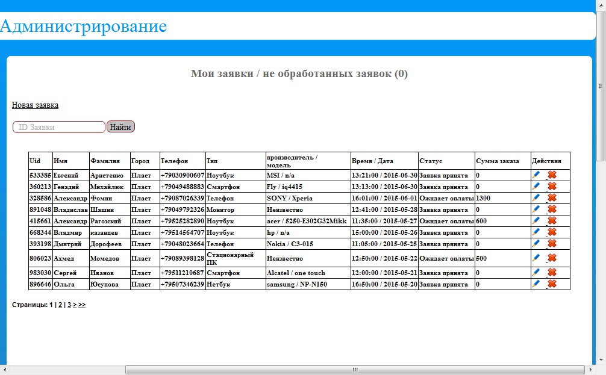The height and width of the screenshot is (375, 606).
Task: Edit request 360213 with pencil icon
Action: click(x=536, y=186)
